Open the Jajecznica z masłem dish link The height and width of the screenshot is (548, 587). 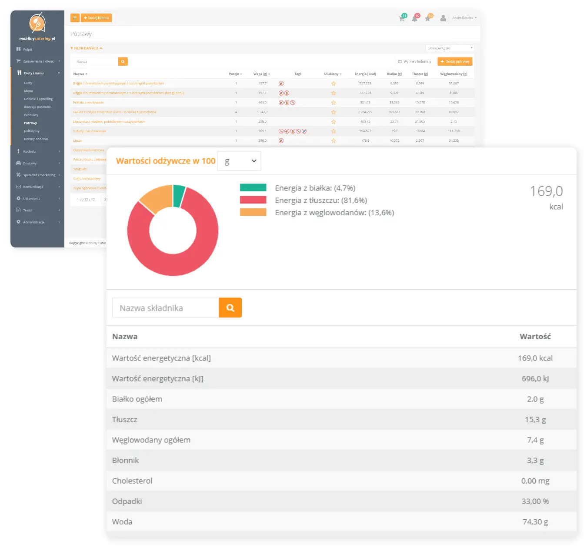109,122
